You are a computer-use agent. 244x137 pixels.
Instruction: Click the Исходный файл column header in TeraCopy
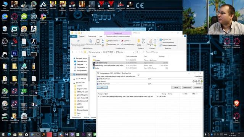[x=103, y=94]
